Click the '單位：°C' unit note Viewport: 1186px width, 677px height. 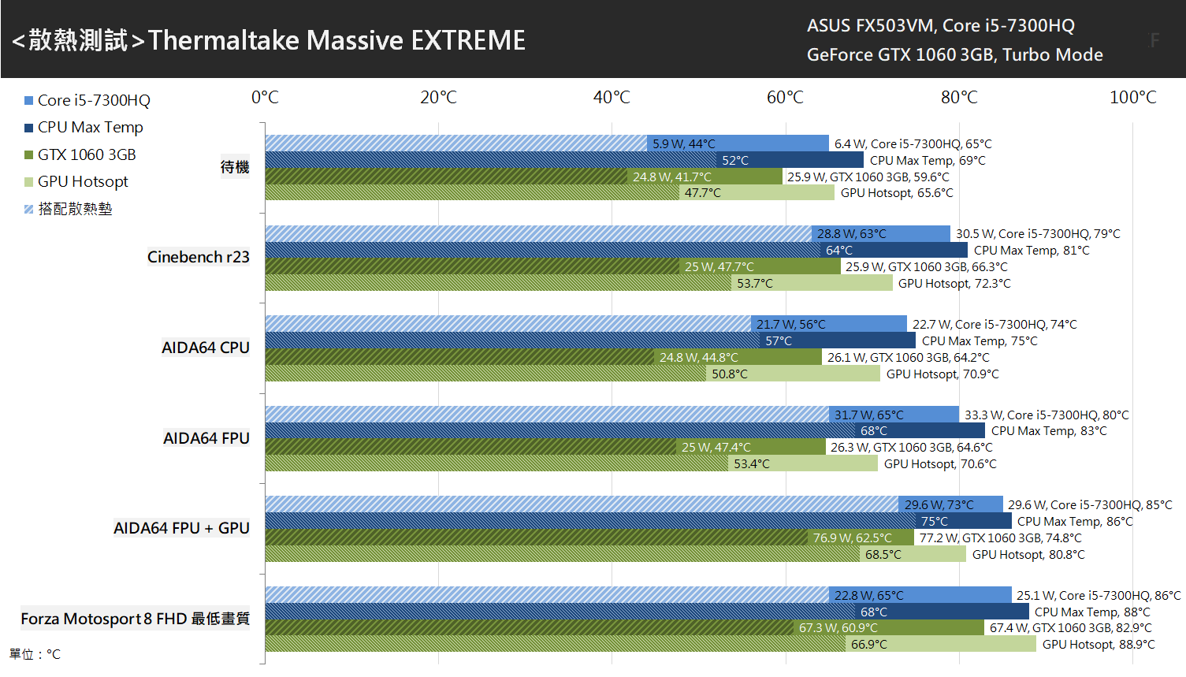[x=35, y=654]
